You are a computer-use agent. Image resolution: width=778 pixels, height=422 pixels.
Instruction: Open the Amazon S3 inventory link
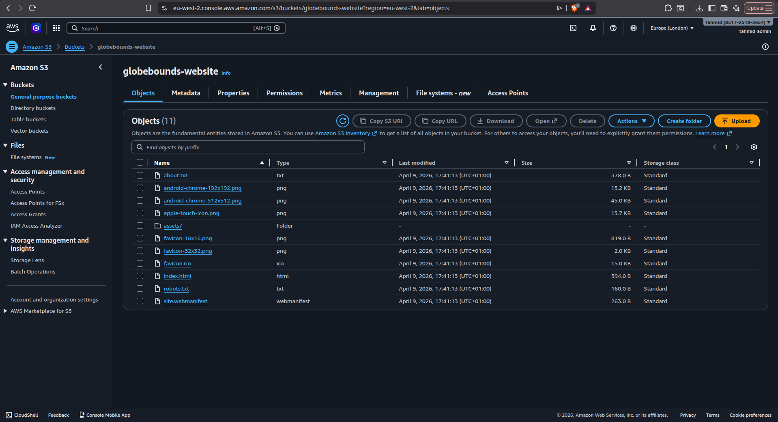coord(346,133)
